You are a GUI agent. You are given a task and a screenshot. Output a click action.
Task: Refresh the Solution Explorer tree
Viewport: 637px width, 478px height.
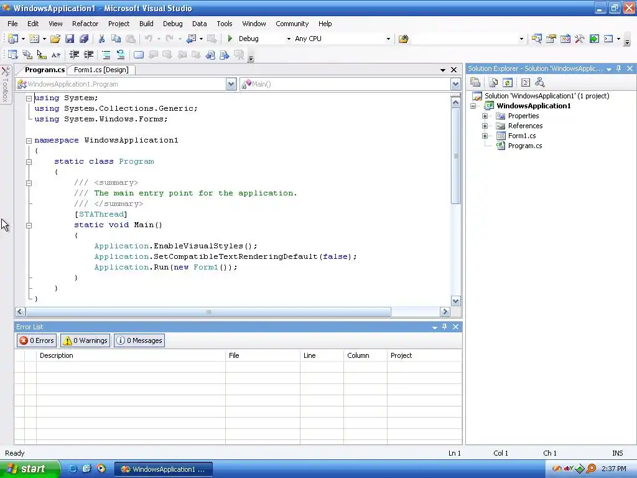(508, 83)
